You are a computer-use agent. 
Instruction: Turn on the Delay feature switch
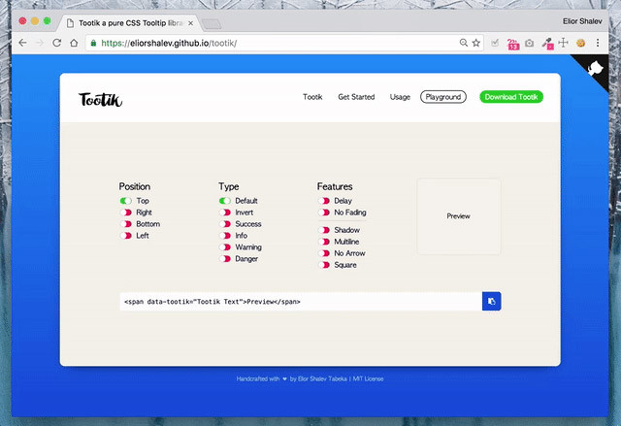click(323, 201)
